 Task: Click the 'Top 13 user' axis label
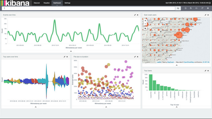(x=175, y=105)
